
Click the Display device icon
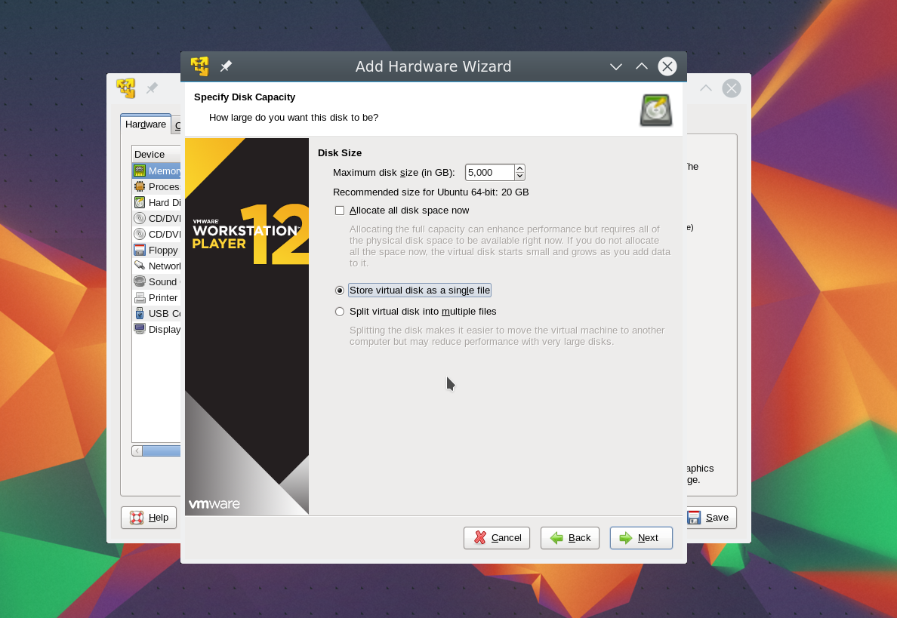click(x=140, y=329)
